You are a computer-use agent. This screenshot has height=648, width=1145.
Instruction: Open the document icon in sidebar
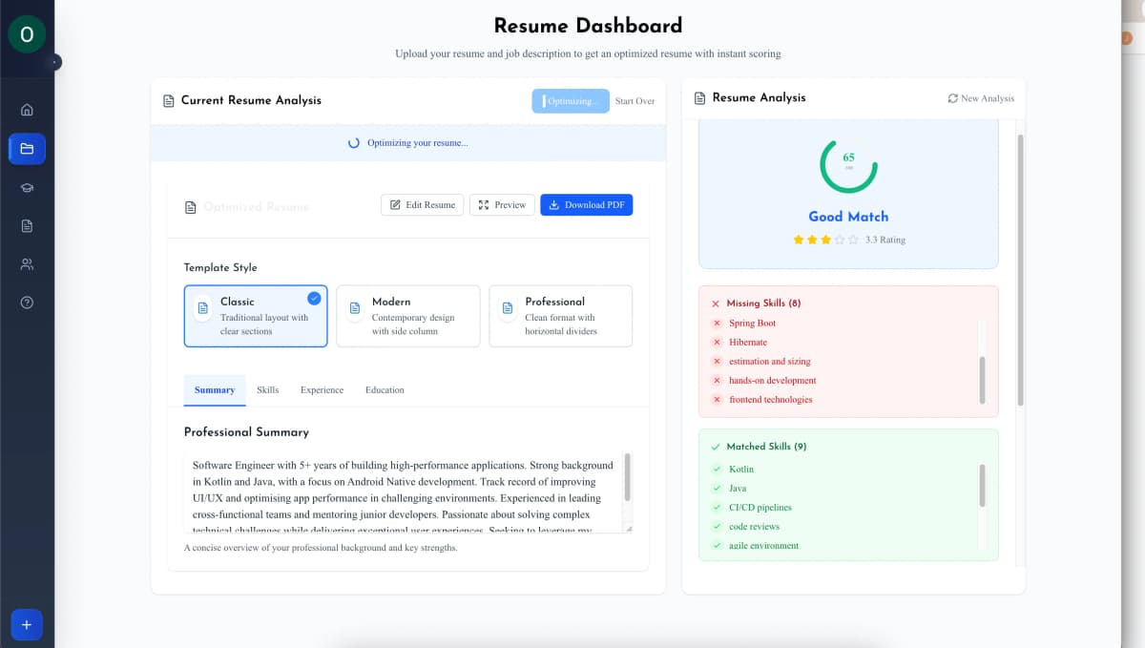coord(27,226)
